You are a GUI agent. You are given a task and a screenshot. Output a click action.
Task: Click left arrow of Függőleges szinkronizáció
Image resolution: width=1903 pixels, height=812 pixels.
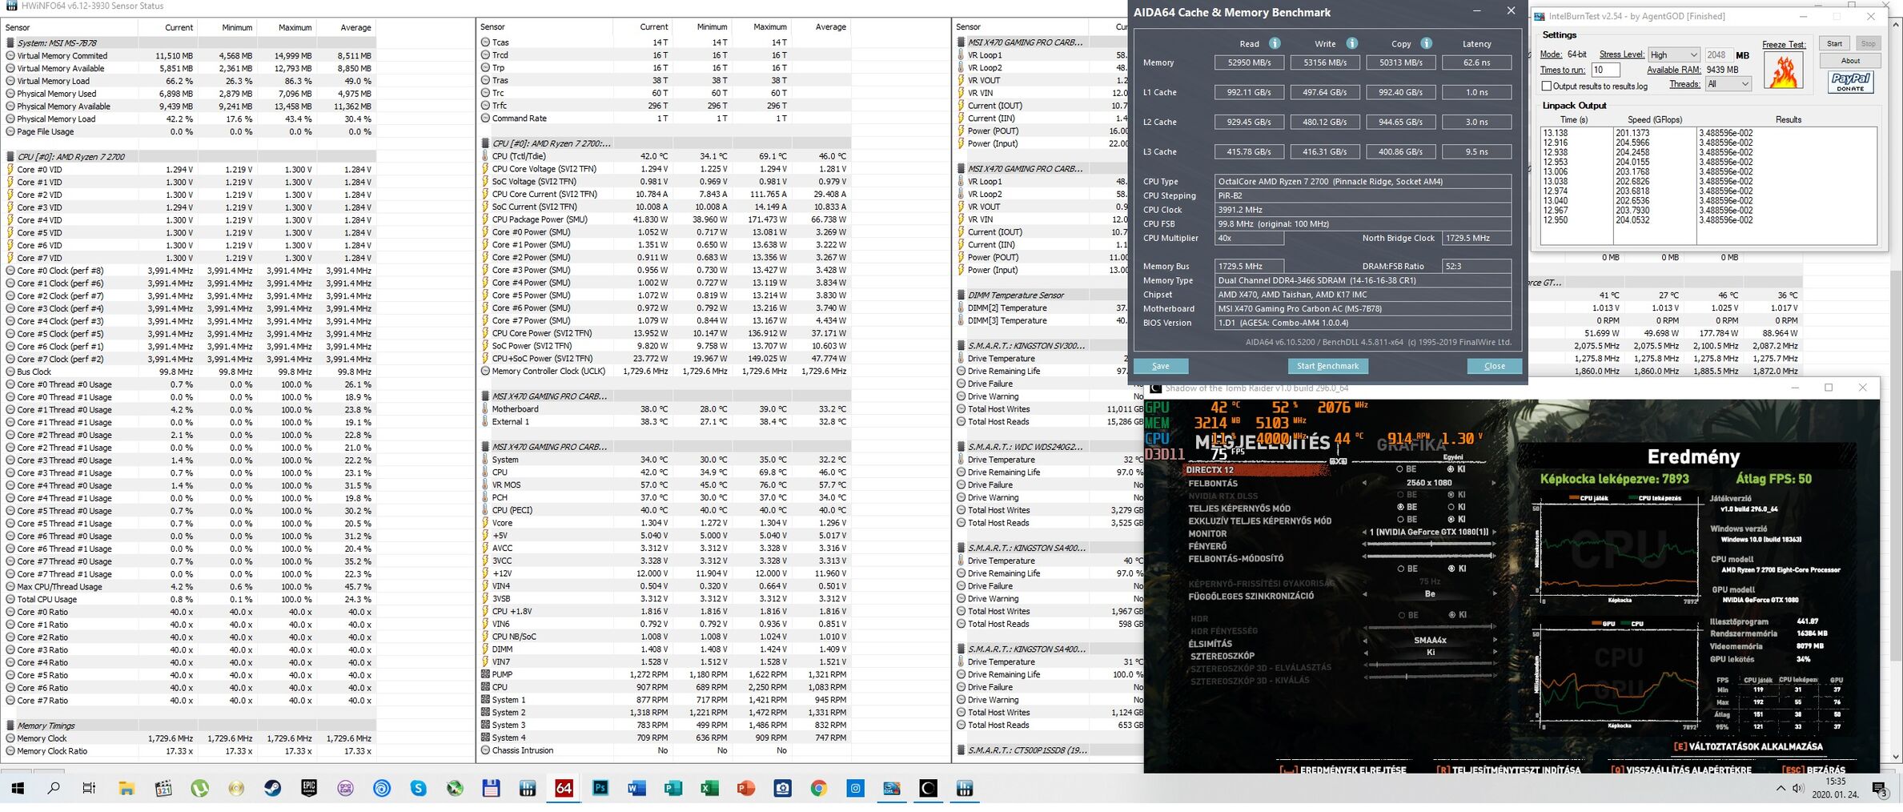coord(1364,594)
